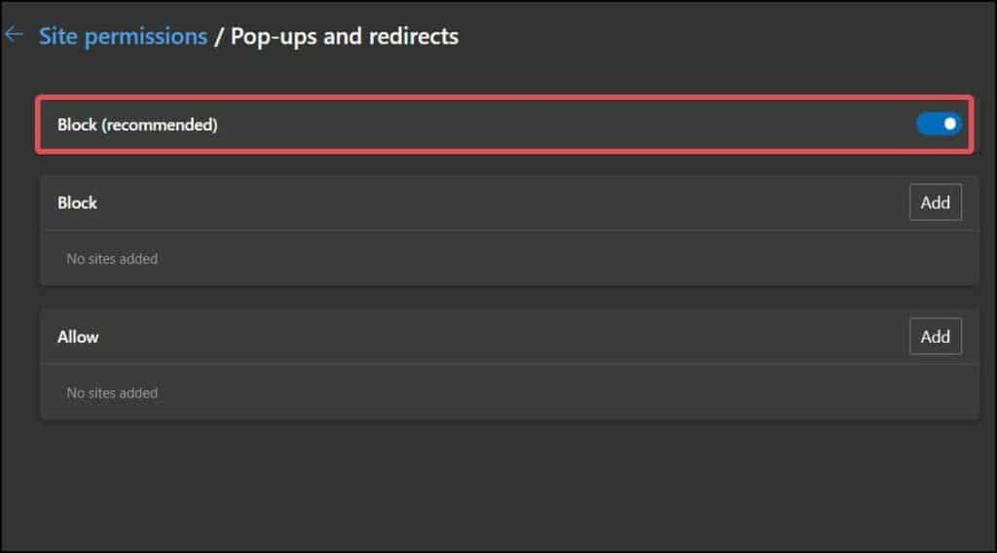This screenshot has width=997, height=553.
Task: Click the blue track of the Block toggle
Action: [928, 124]
